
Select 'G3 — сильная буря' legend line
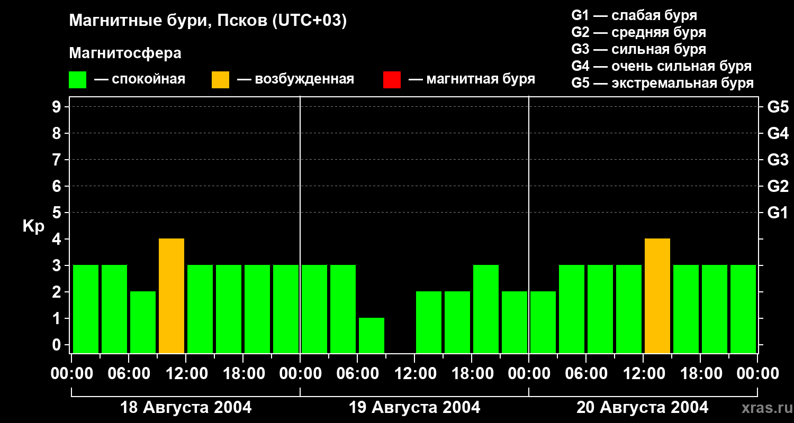[639, 49]
